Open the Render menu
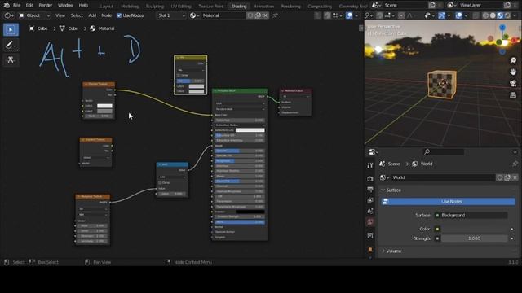The height and width of the screenshot is (293, 522). (46, 6)
